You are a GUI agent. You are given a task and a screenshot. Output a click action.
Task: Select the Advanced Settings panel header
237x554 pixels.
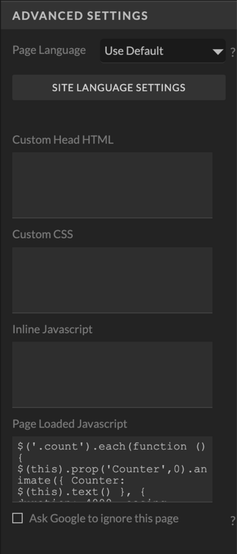pyautogui.click(x=118, y=15)
